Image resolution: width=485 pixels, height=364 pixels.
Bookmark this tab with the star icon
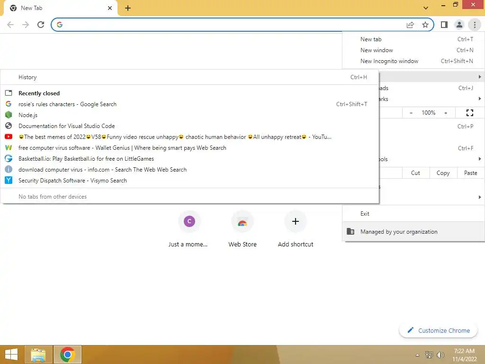click(x=425, y=25)
